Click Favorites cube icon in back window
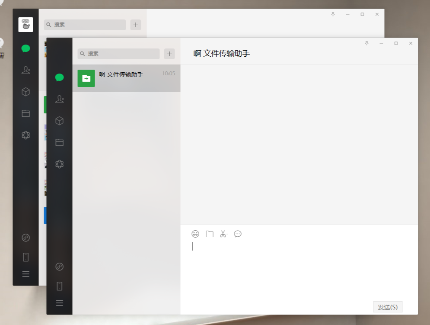The image size is (430, 325). coord(26,92)
